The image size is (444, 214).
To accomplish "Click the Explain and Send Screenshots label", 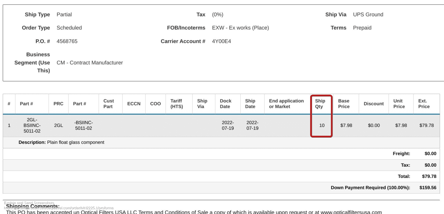I will pyautogui.click(x=29, y=203).
